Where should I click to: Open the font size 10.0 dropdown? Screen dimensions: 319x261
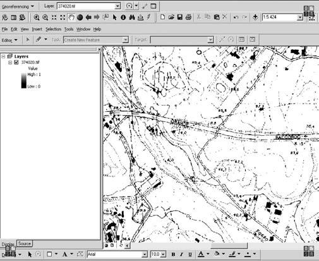pyautogui.click(x=163, y=255)
